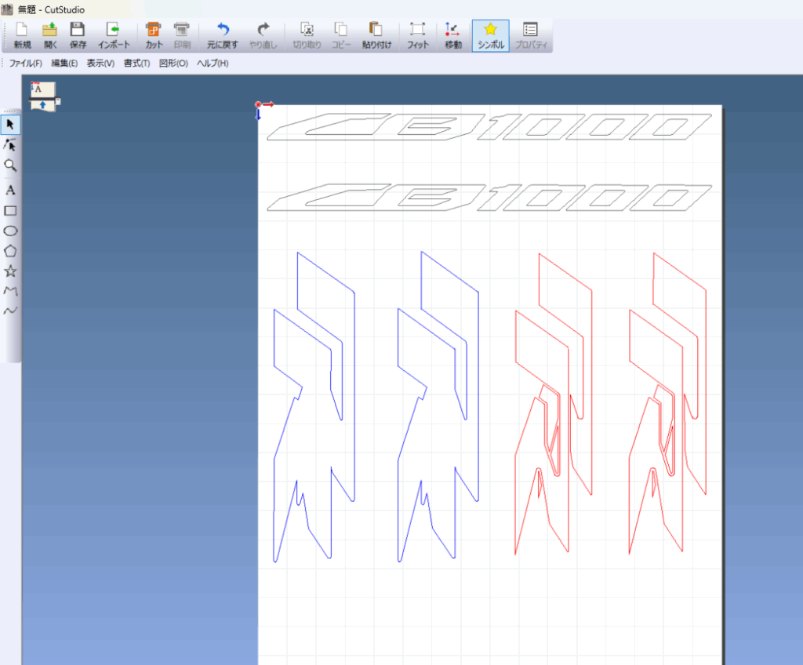803x665 pixels.
Task: Select the ellipse drawing tool
Action: point(10,231)
